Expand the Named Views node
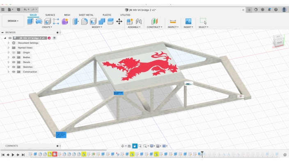This screenshot has width=289, height=162. [9, 47]
